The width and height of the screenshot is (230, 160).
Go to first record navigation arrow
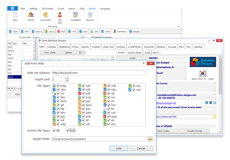[x=9, y=88]
